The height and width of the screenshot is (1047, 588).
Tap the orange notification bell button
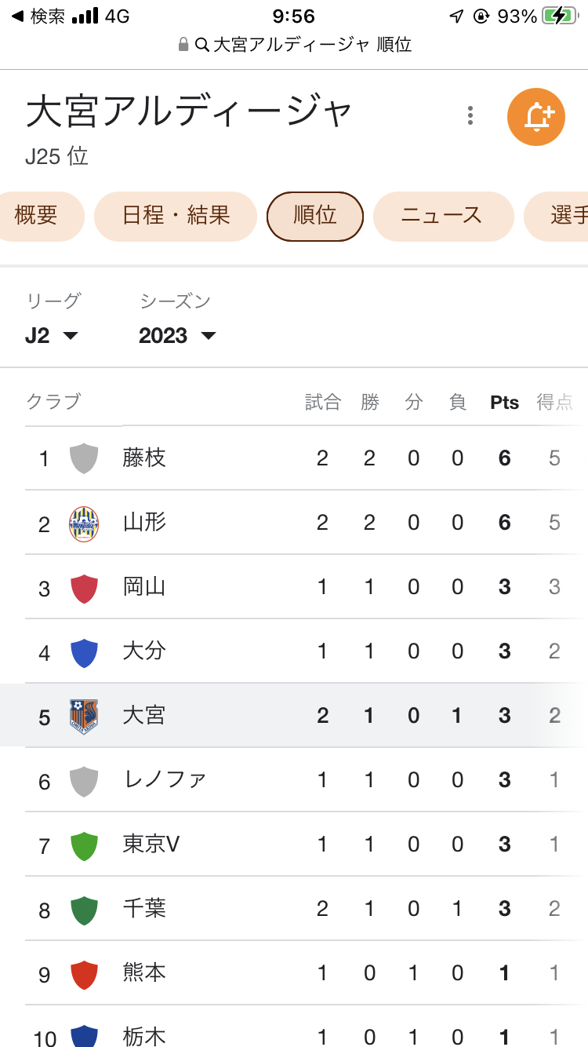point(536,117)
